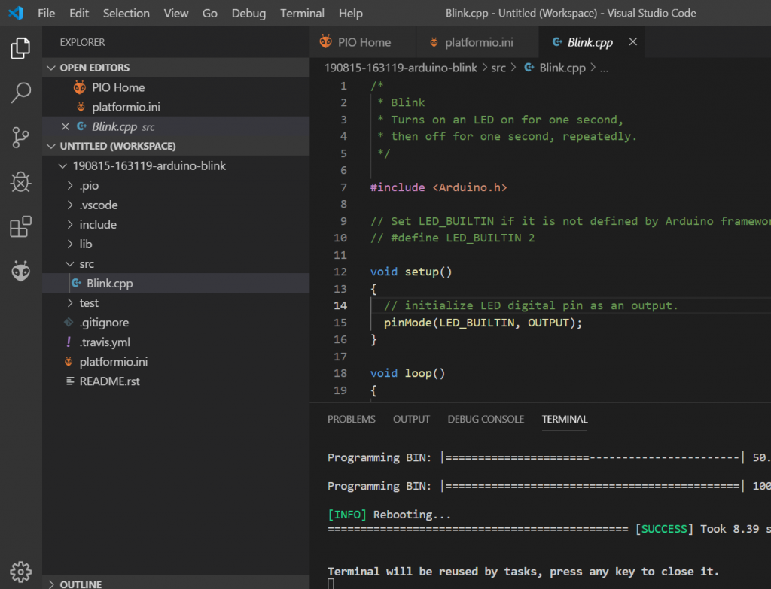
Task: Open the PlatformIO alien icon view
Action: tap(20, 271)
